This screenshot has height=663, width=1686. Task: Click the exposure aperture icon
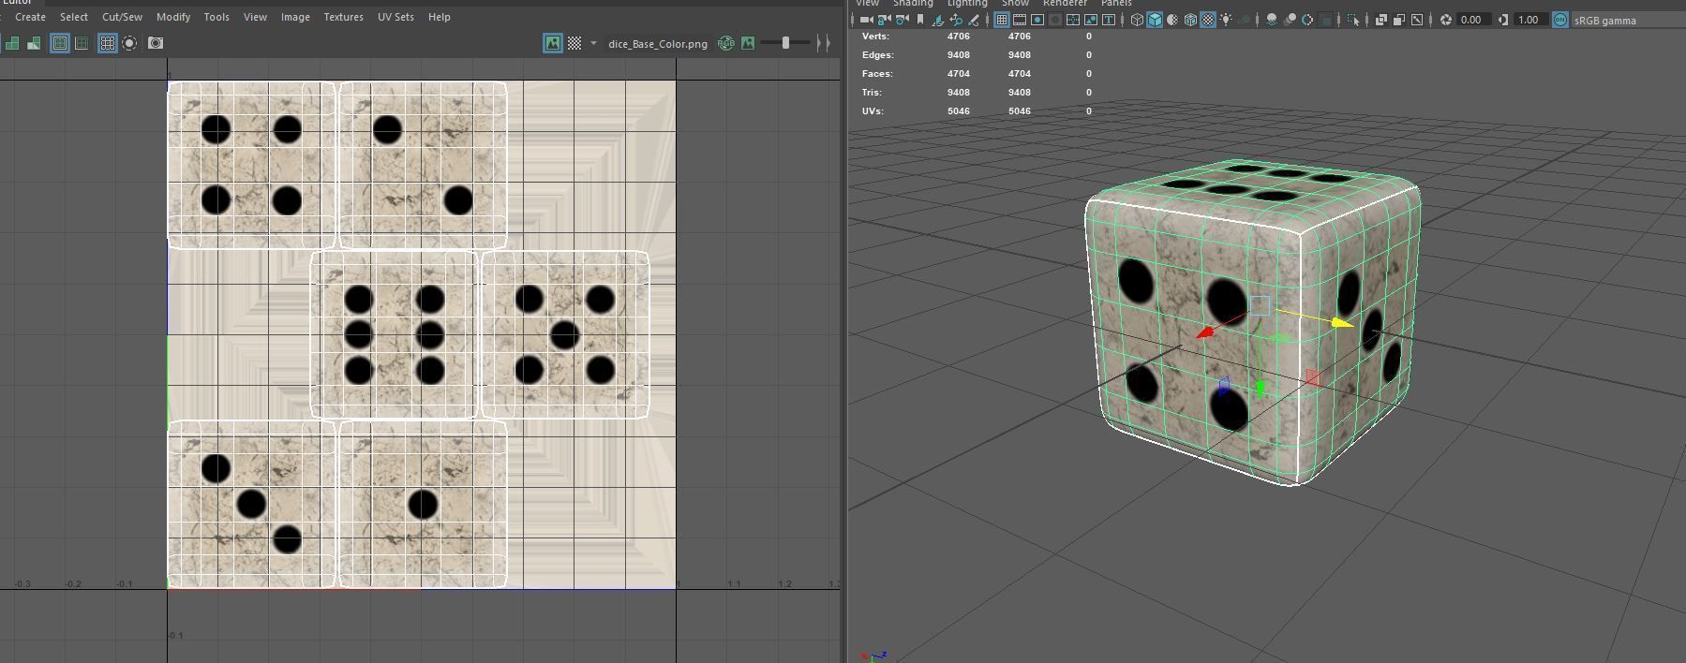[1446, 20]
